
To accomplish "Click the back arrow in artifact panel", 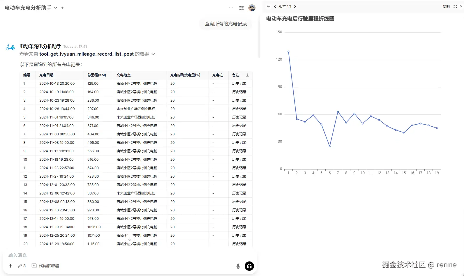I will (x=268, y=6).
